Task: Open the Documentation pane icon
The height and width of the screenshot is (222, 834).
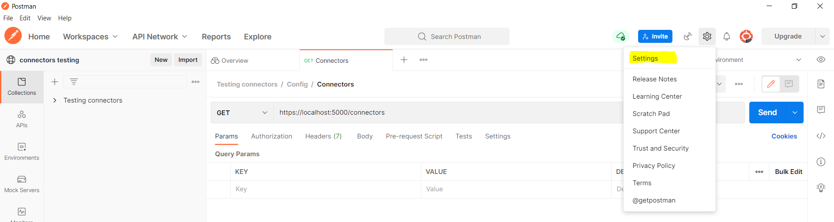Action: coord(821,84)
